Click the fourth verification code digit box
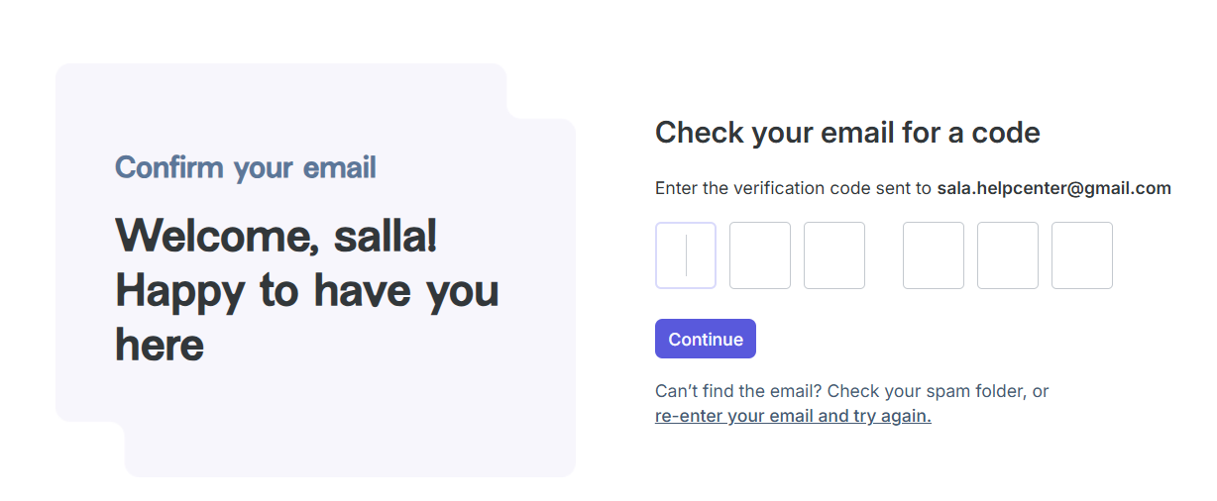 tap(934, 255)
